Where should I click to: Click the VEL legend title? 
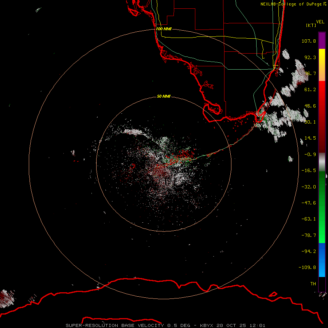pyautogui.click(x=320, y=22)
